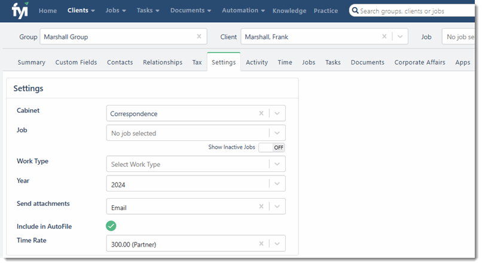Select the Settings tab

click(224, 62)
